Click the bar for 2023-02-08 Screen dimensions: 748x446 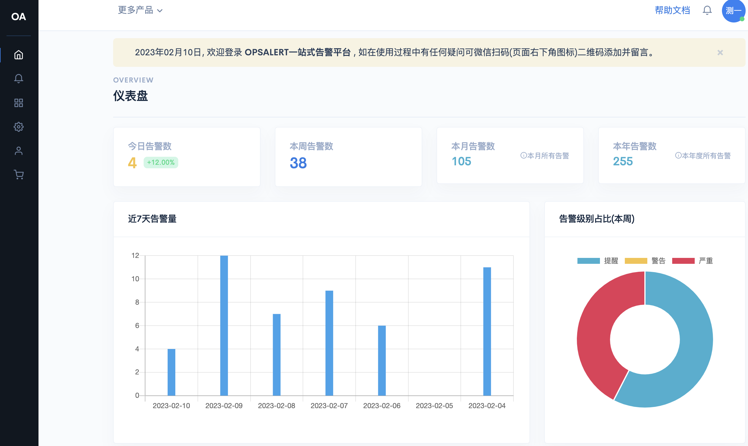[x=277, y=355]
